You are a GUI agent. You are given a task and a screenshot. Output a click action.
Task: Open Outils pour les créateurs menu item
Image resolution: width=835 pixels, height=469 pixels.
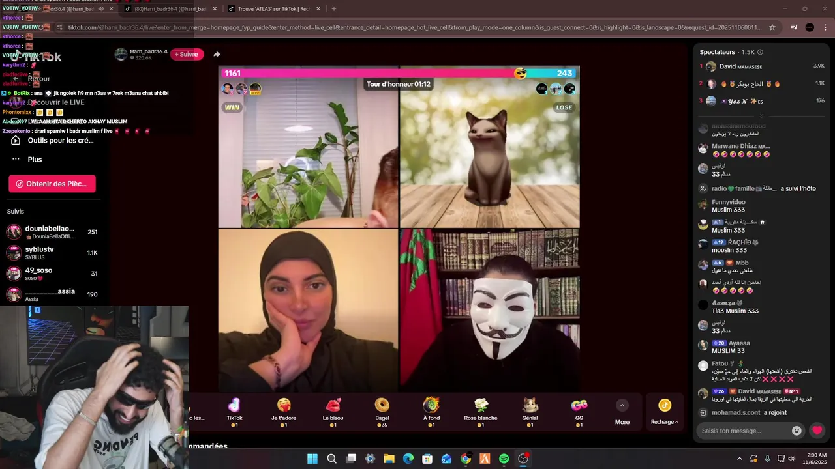pyautogui.click(x=52, y=140)
